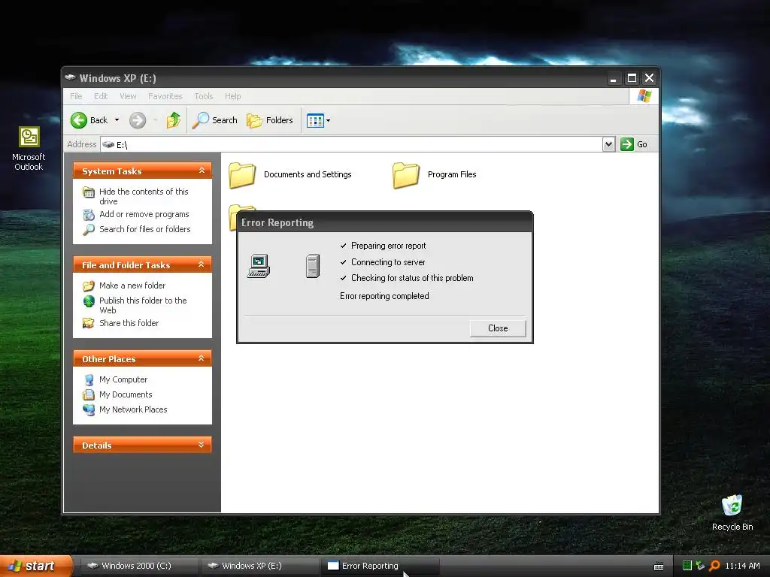
Task: Open the Search pane in Explorer
Action: coord(214,120)
